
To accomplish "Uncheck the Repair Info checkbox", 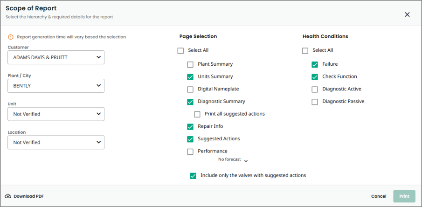I will coord(190,126).
